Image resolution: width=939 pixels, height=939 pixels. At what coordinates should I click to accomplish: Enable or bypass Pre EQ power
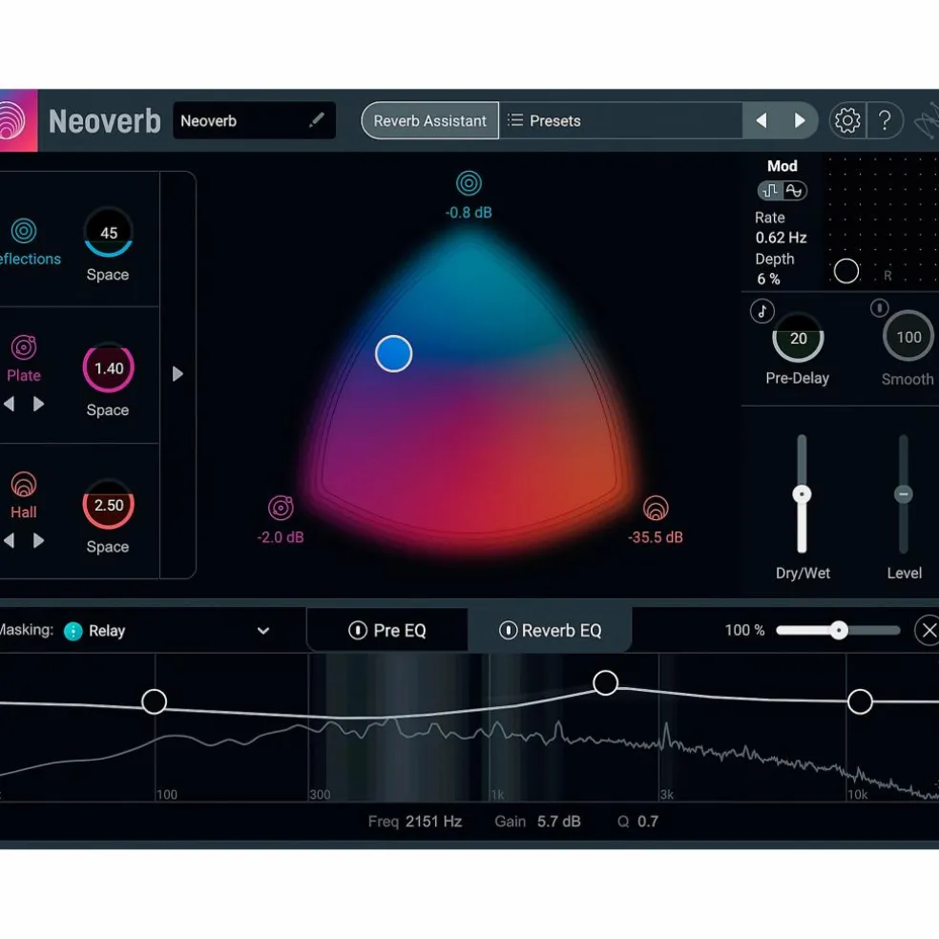[358, 630]
